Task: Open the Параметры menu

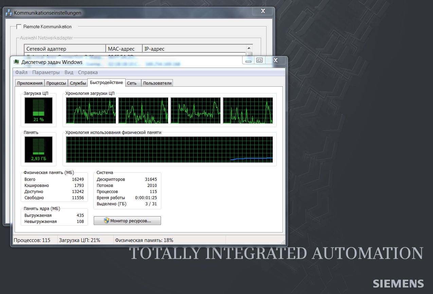Action: (46, 72)
